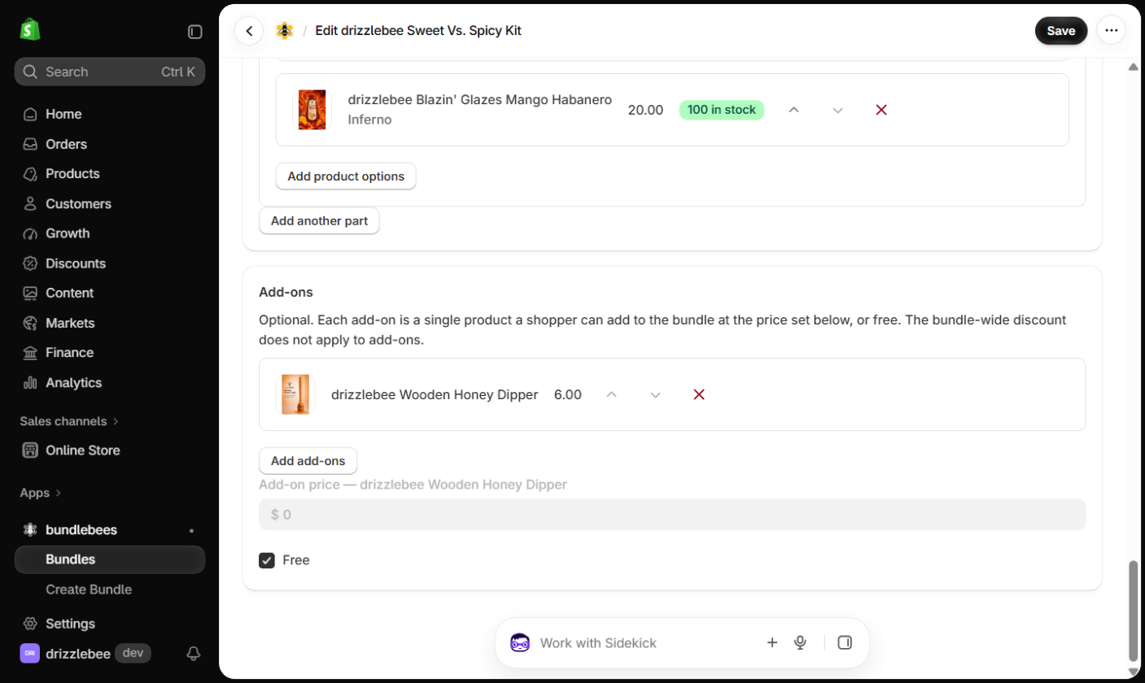This screenshot has height=683, width=1145.
Task: Click the Search field in sidebar
Action: coord(110,72)
